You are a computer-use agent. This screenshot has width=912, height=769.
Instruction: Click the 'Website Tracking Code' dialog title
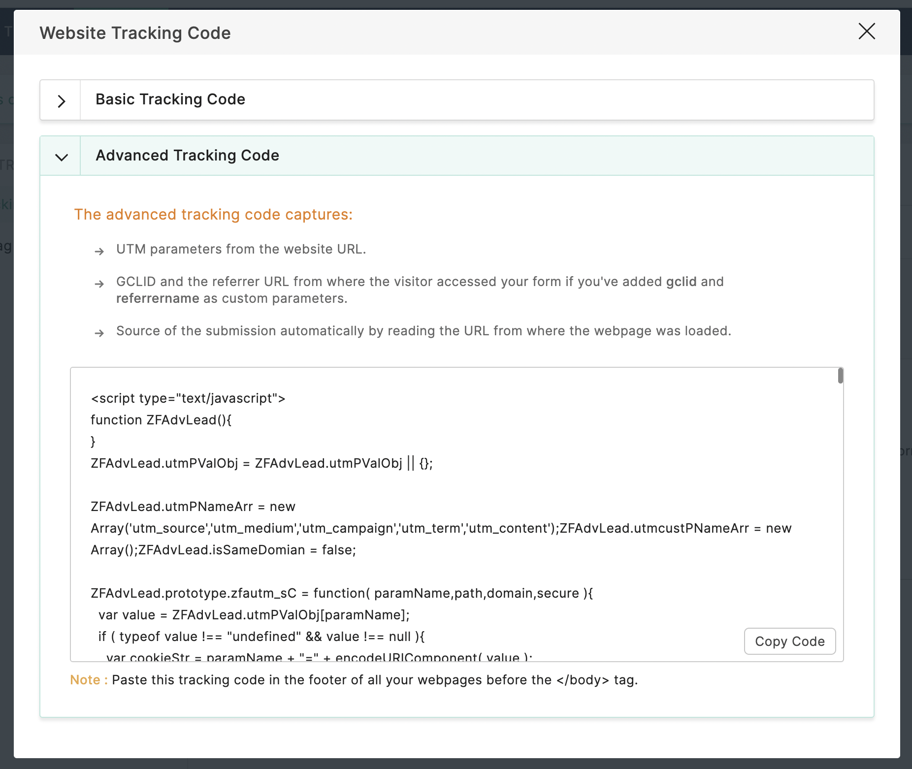135,33
